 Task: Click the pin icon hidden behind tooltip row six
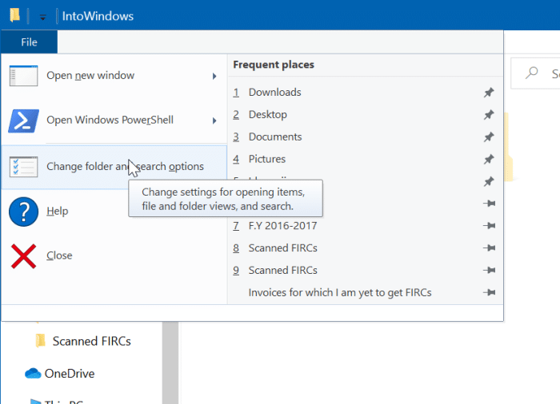[x=490, y=204]
